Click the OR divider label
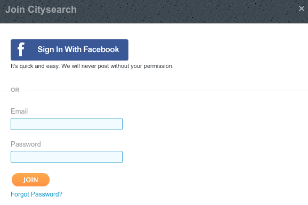This screenshot has width=308, height=205. point(15,90)
